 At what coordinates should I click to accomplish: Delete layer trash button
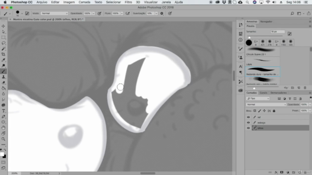point(305,173)
